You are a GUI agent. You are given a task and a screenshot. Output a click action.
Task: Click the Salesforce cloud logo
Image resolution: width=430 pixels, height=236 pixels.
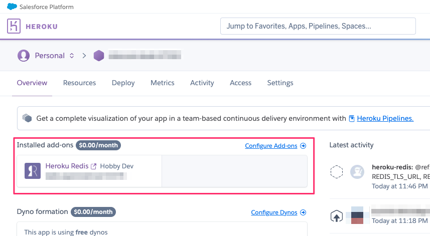coord(12,7)
